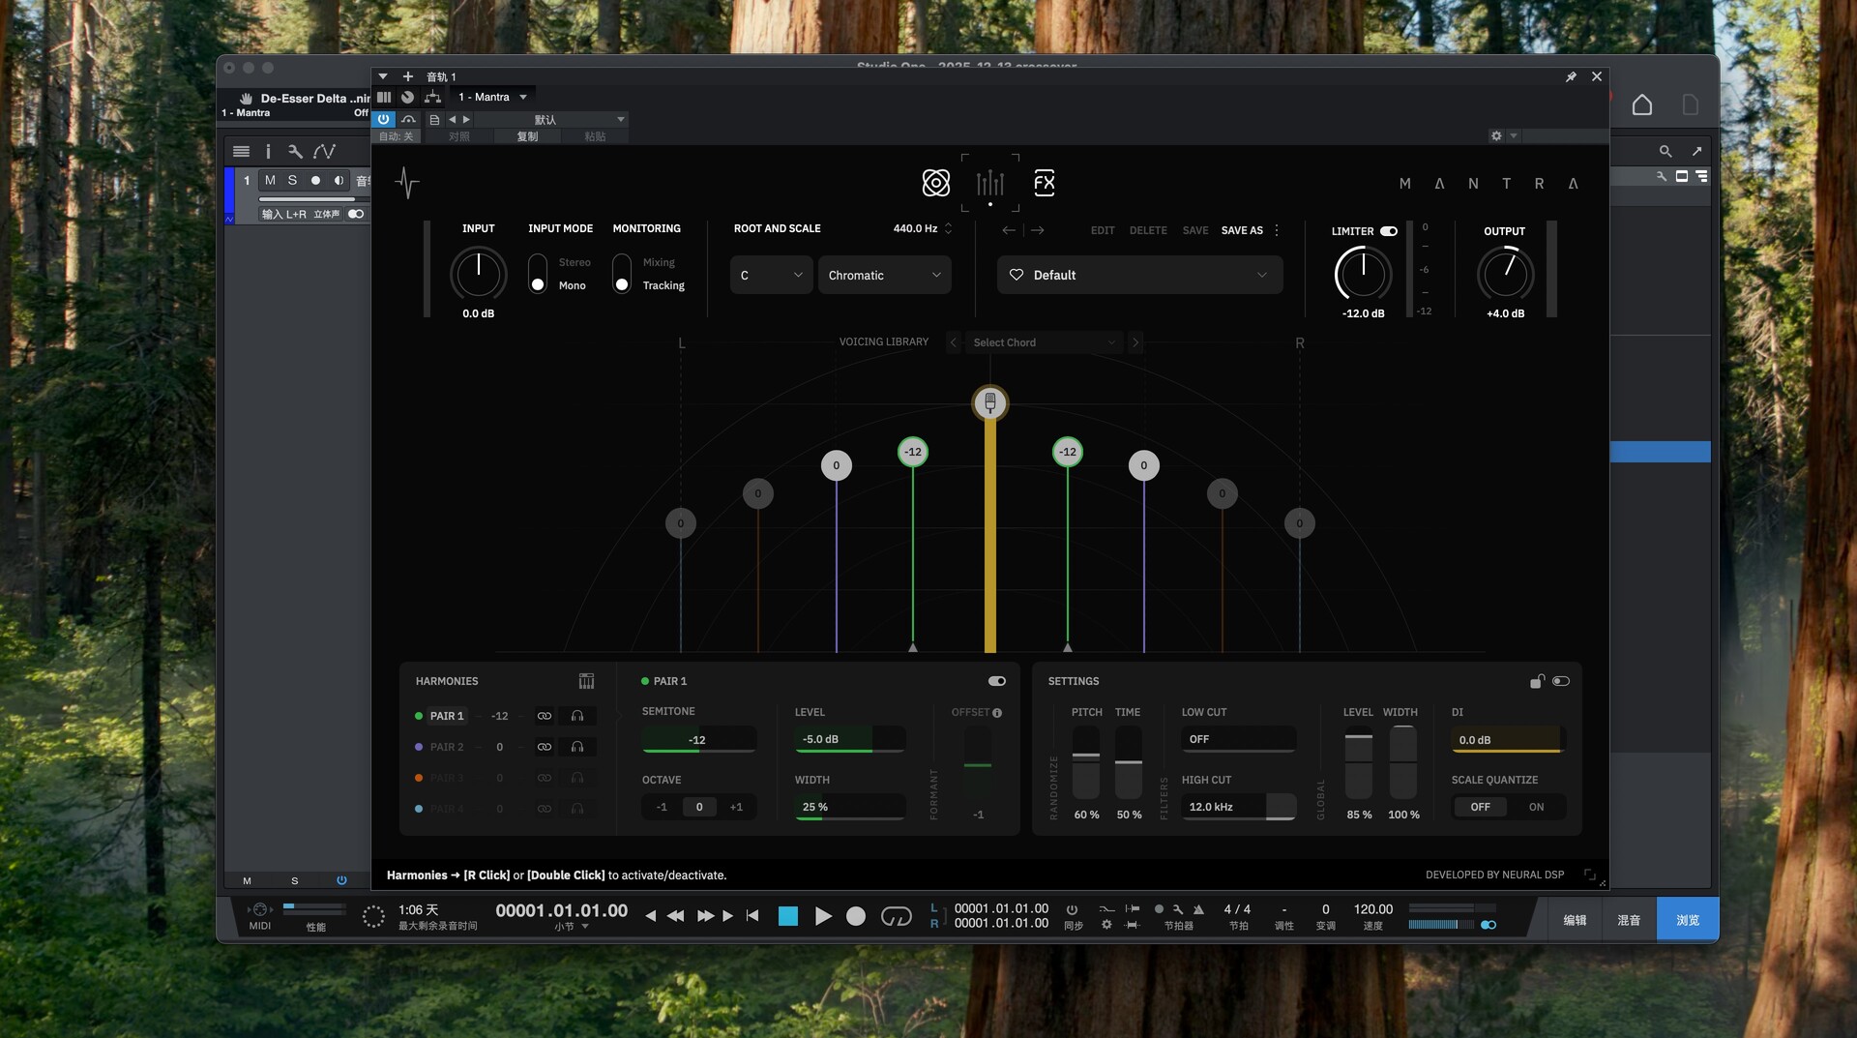Open the FX section icon
The image size is (1857, 1038).
click(1044, 183)
